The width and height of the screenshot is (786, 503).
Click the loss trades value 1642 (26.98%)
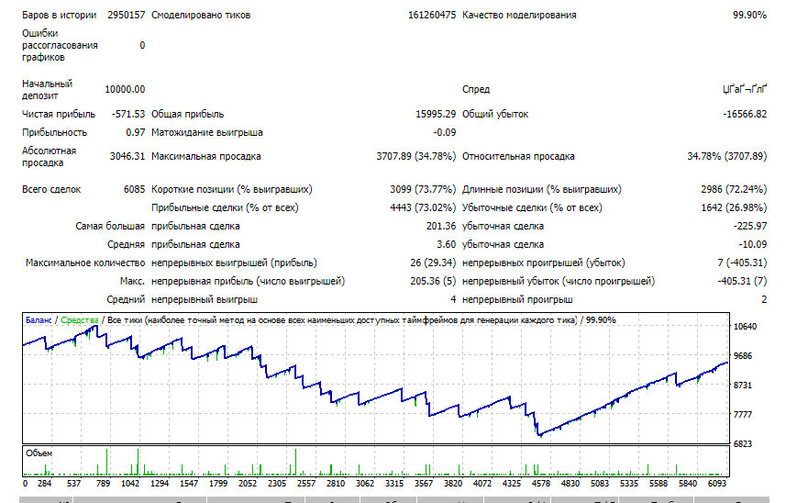(734, 207)
